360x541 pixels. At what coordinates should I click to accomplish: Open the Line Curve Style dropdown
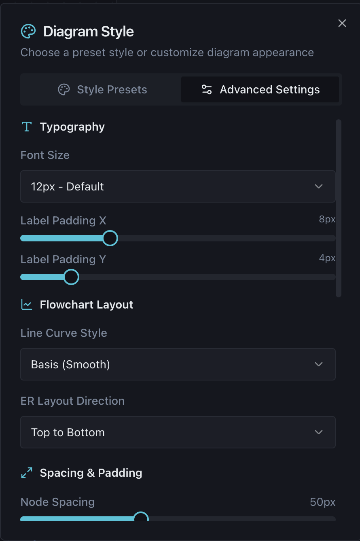[x=178, y=364]
